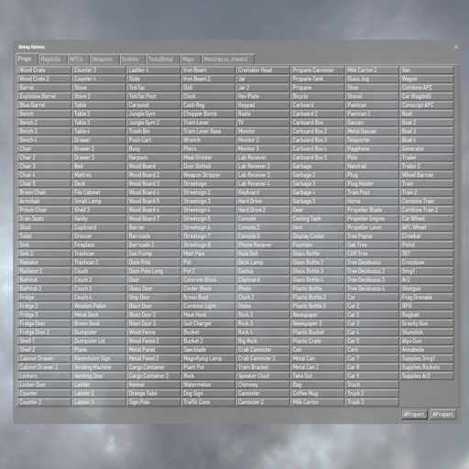This screenshot has width=469, height=469.
Task: Click the Fountain button
Action: point(317,245)
